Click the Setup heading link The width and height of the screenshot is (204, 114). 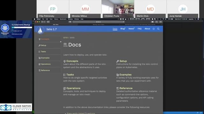click(123, 61)
